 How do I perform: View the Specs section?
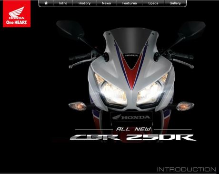tap(153, 3)
